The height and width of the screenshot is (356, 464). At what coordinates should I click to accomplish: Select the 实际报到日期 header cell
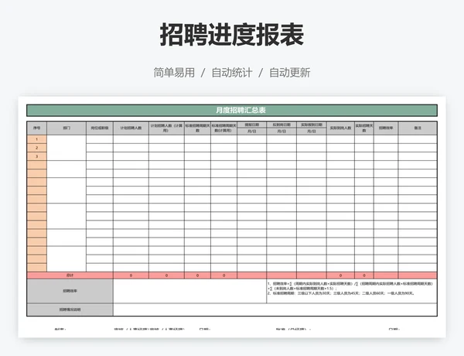click(312, 125)
